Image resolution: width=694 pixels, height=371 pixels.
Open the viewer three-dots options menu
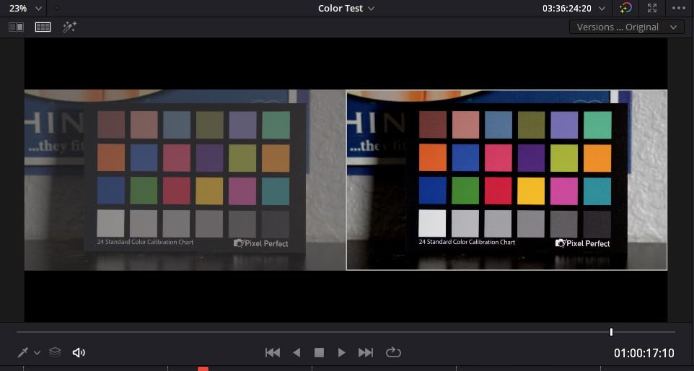[x=679, y=8]
